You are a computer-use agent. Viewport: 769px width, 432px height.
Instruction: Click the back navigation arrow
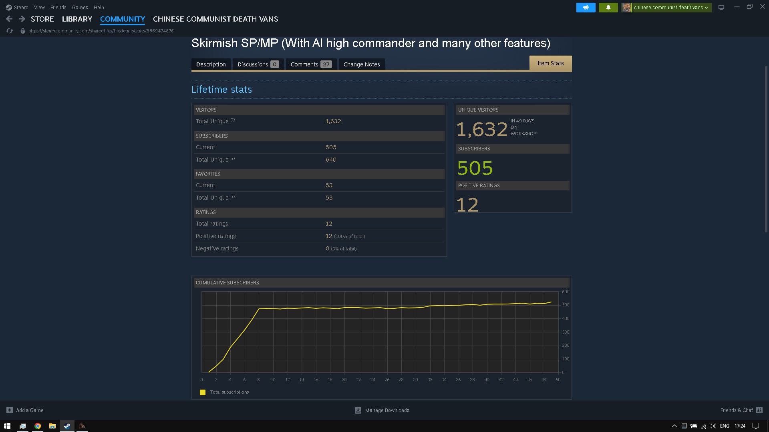(9, 19)
